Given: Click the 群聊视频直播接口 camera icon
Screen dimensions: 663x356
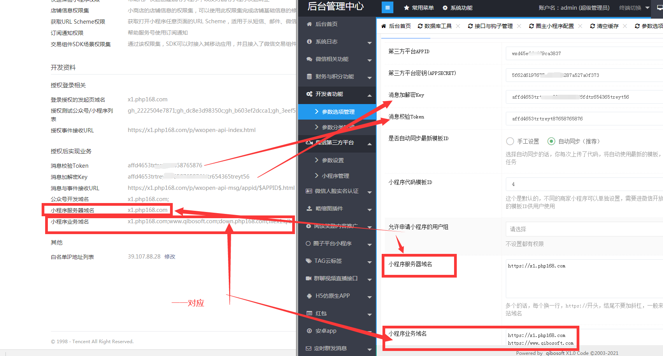Looking at the screenshot, I should coord(309,278).
